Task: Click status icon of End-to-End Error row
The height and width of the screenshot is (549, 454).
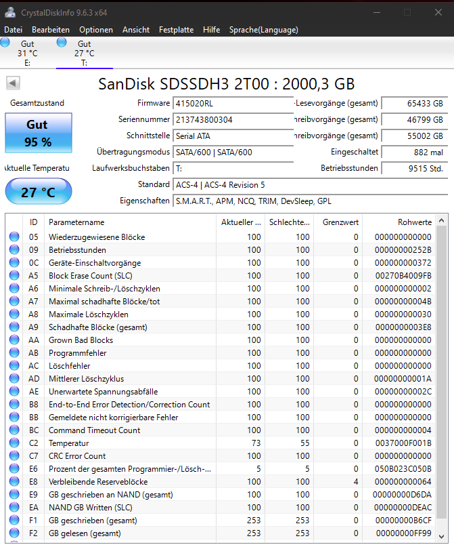Action: click(x=14, y=404)
